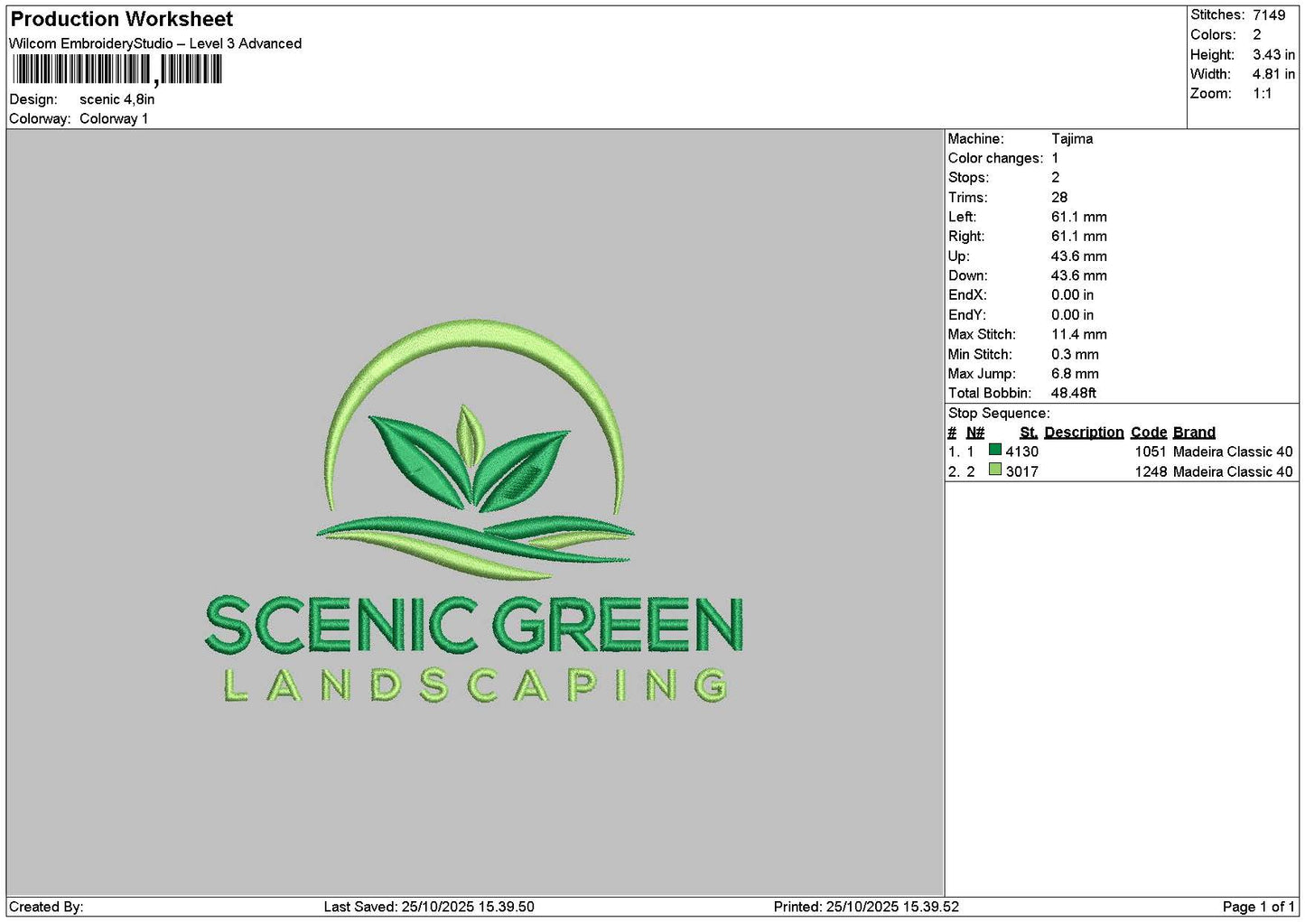Click the Zoom value 1:1
The width and height of the screenshot is (1305, 922).
pos(1263,94)
